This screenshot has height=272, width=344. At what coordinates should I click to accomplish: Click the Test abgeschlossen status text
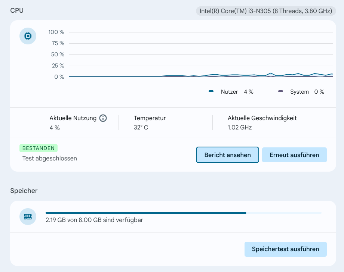tap(50, 158)
